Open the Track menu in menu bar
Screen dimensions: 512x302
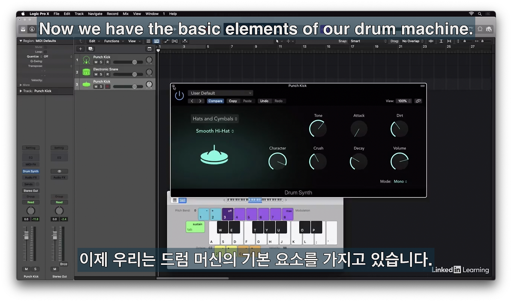79,14
